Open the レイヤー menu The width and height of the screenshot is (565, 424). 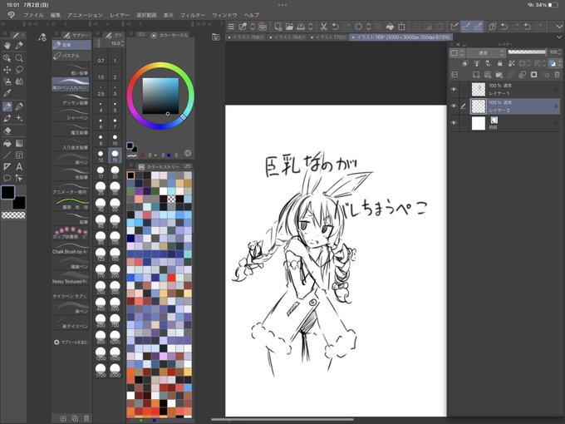120,15
